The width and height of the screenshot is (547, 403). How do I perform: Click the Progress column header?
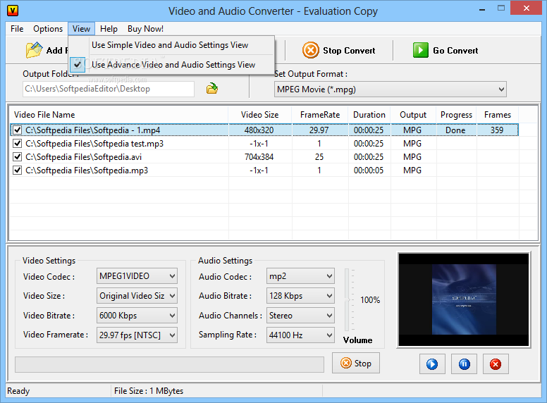[456, 115]
